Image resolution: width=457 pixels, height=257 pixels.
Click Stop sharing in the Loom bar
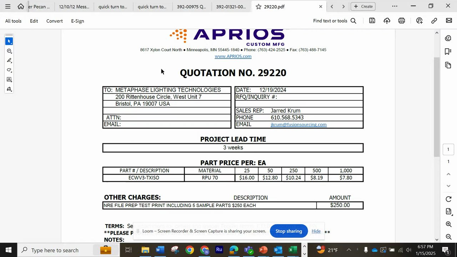[289, 231]
